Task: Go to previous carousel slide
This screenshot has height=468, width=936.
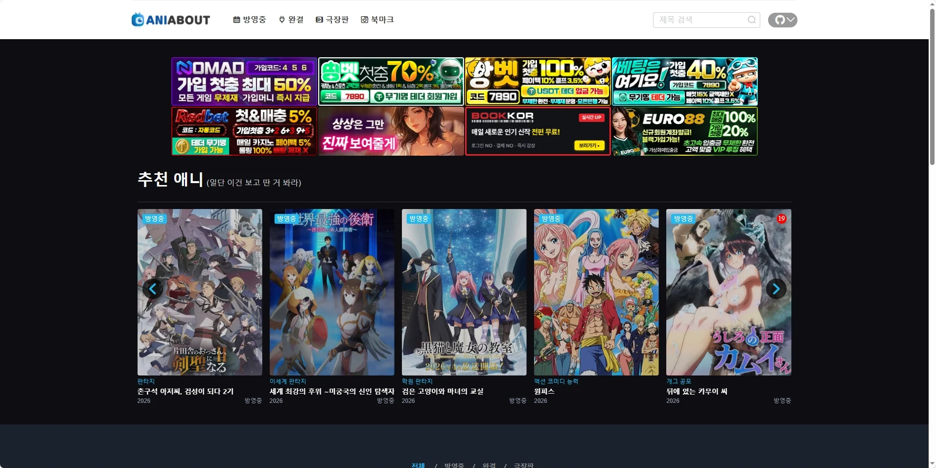Action: pos(153,289)
